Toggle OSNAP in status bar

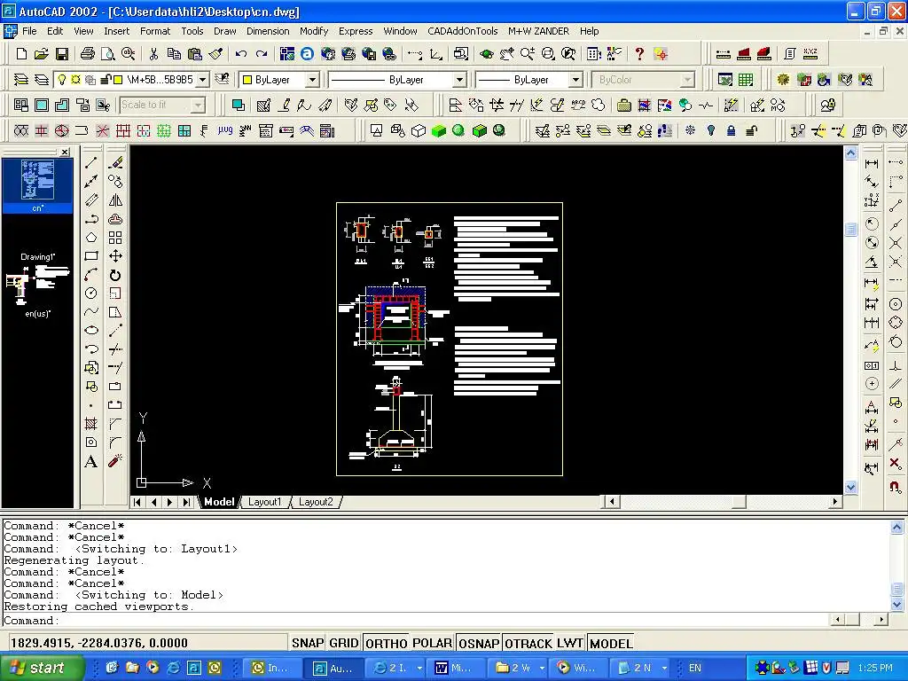pos(478,643)
